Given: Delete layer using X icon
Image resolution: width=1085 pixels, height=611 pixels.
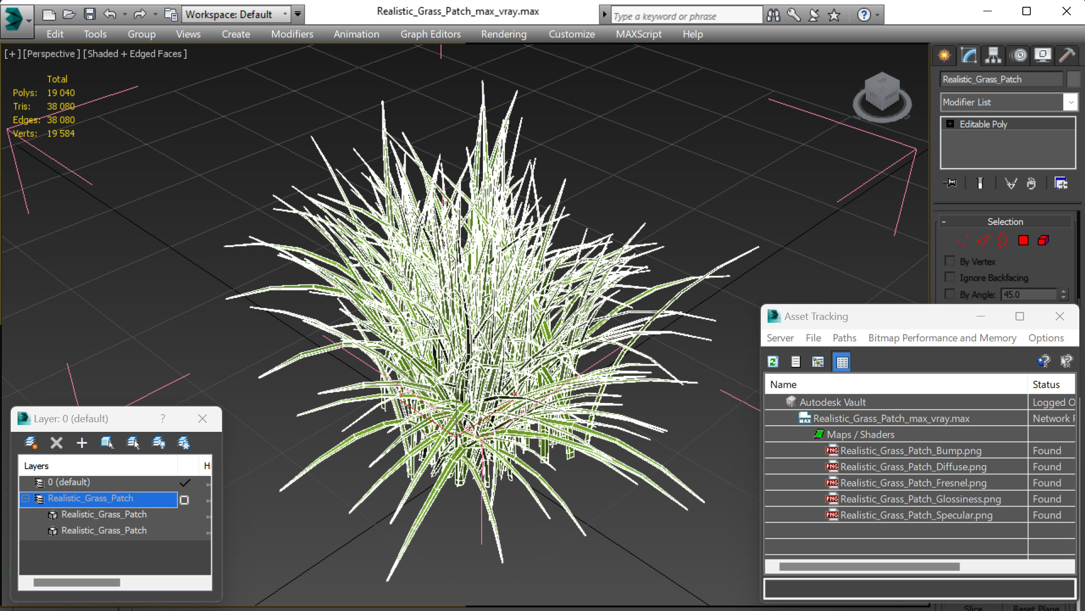Looking at the screenshot, I should [x=56, y=443].
